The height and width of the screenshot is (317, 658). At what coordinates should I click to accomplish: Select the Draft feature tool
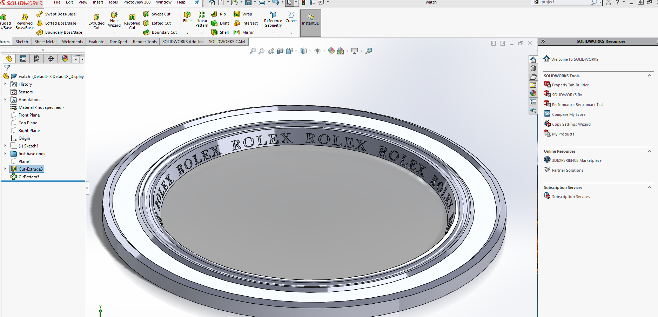220,23
